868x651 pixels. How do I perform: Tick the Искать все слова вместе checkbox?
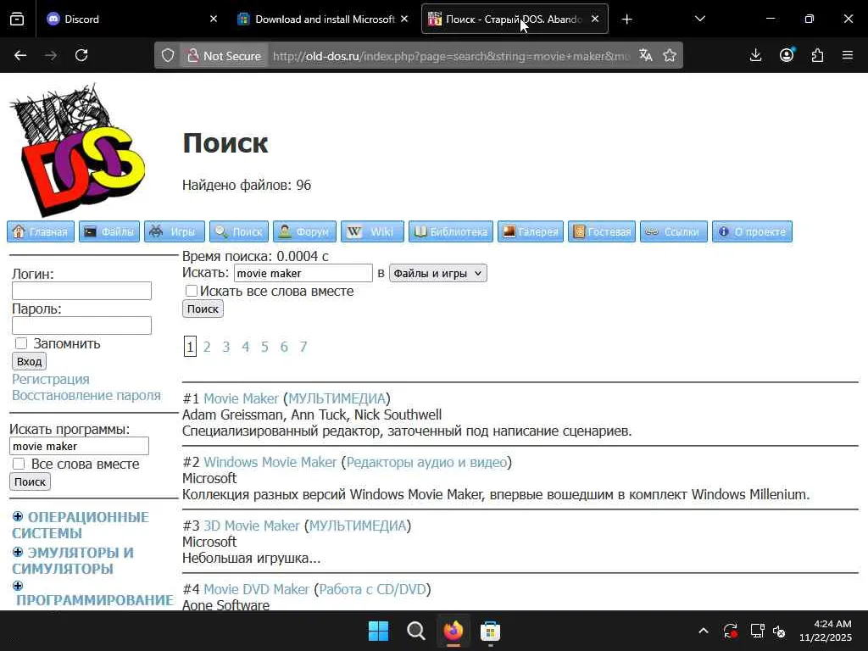coord(192,291)
